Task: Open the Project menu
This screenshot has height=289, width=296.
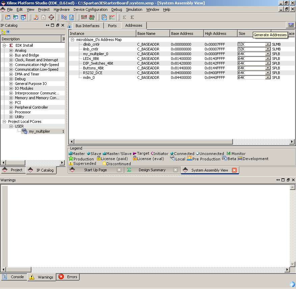Action: (44, 9)
